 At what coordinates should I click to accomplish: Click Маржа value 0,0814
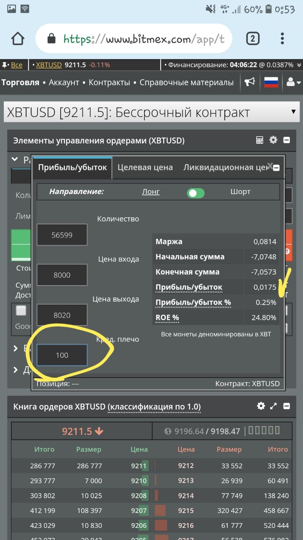coord(265,242)
